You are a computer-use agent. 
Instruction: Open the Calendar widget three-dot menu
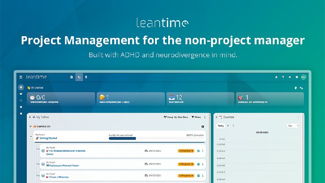(x=298, y=117)
